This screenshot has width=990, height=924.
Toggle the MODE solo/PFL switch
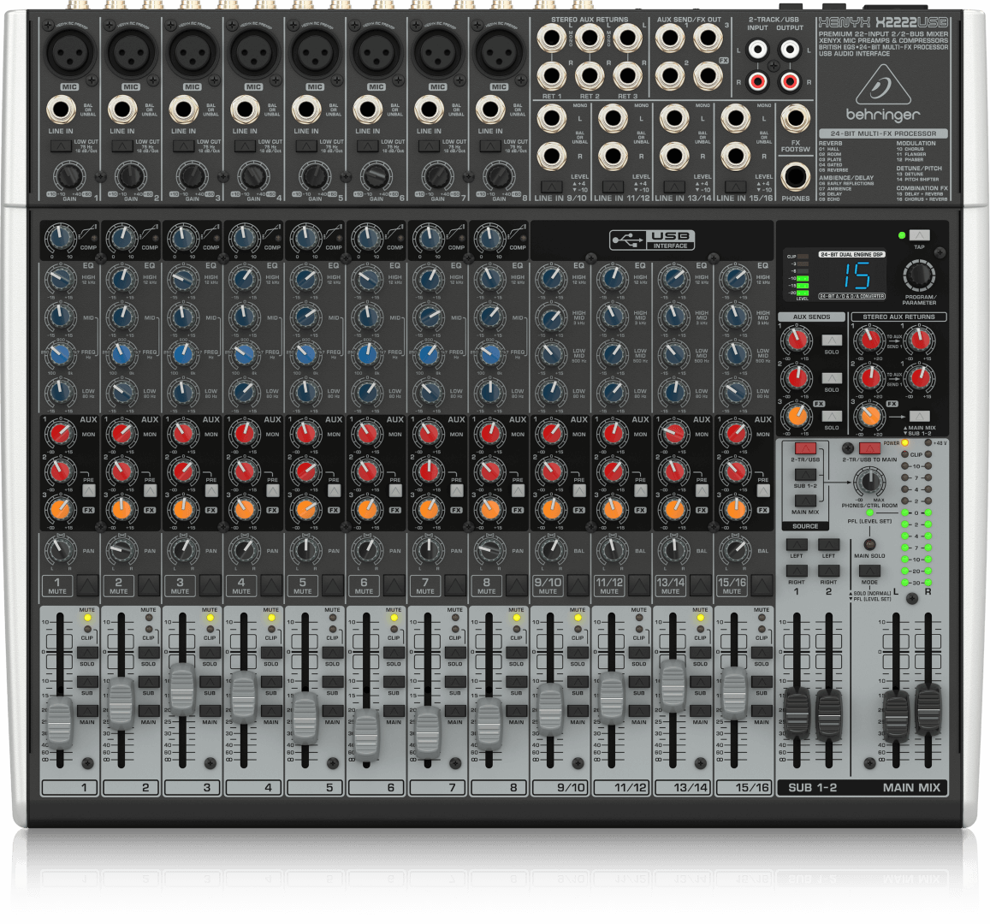pos(869,571)
